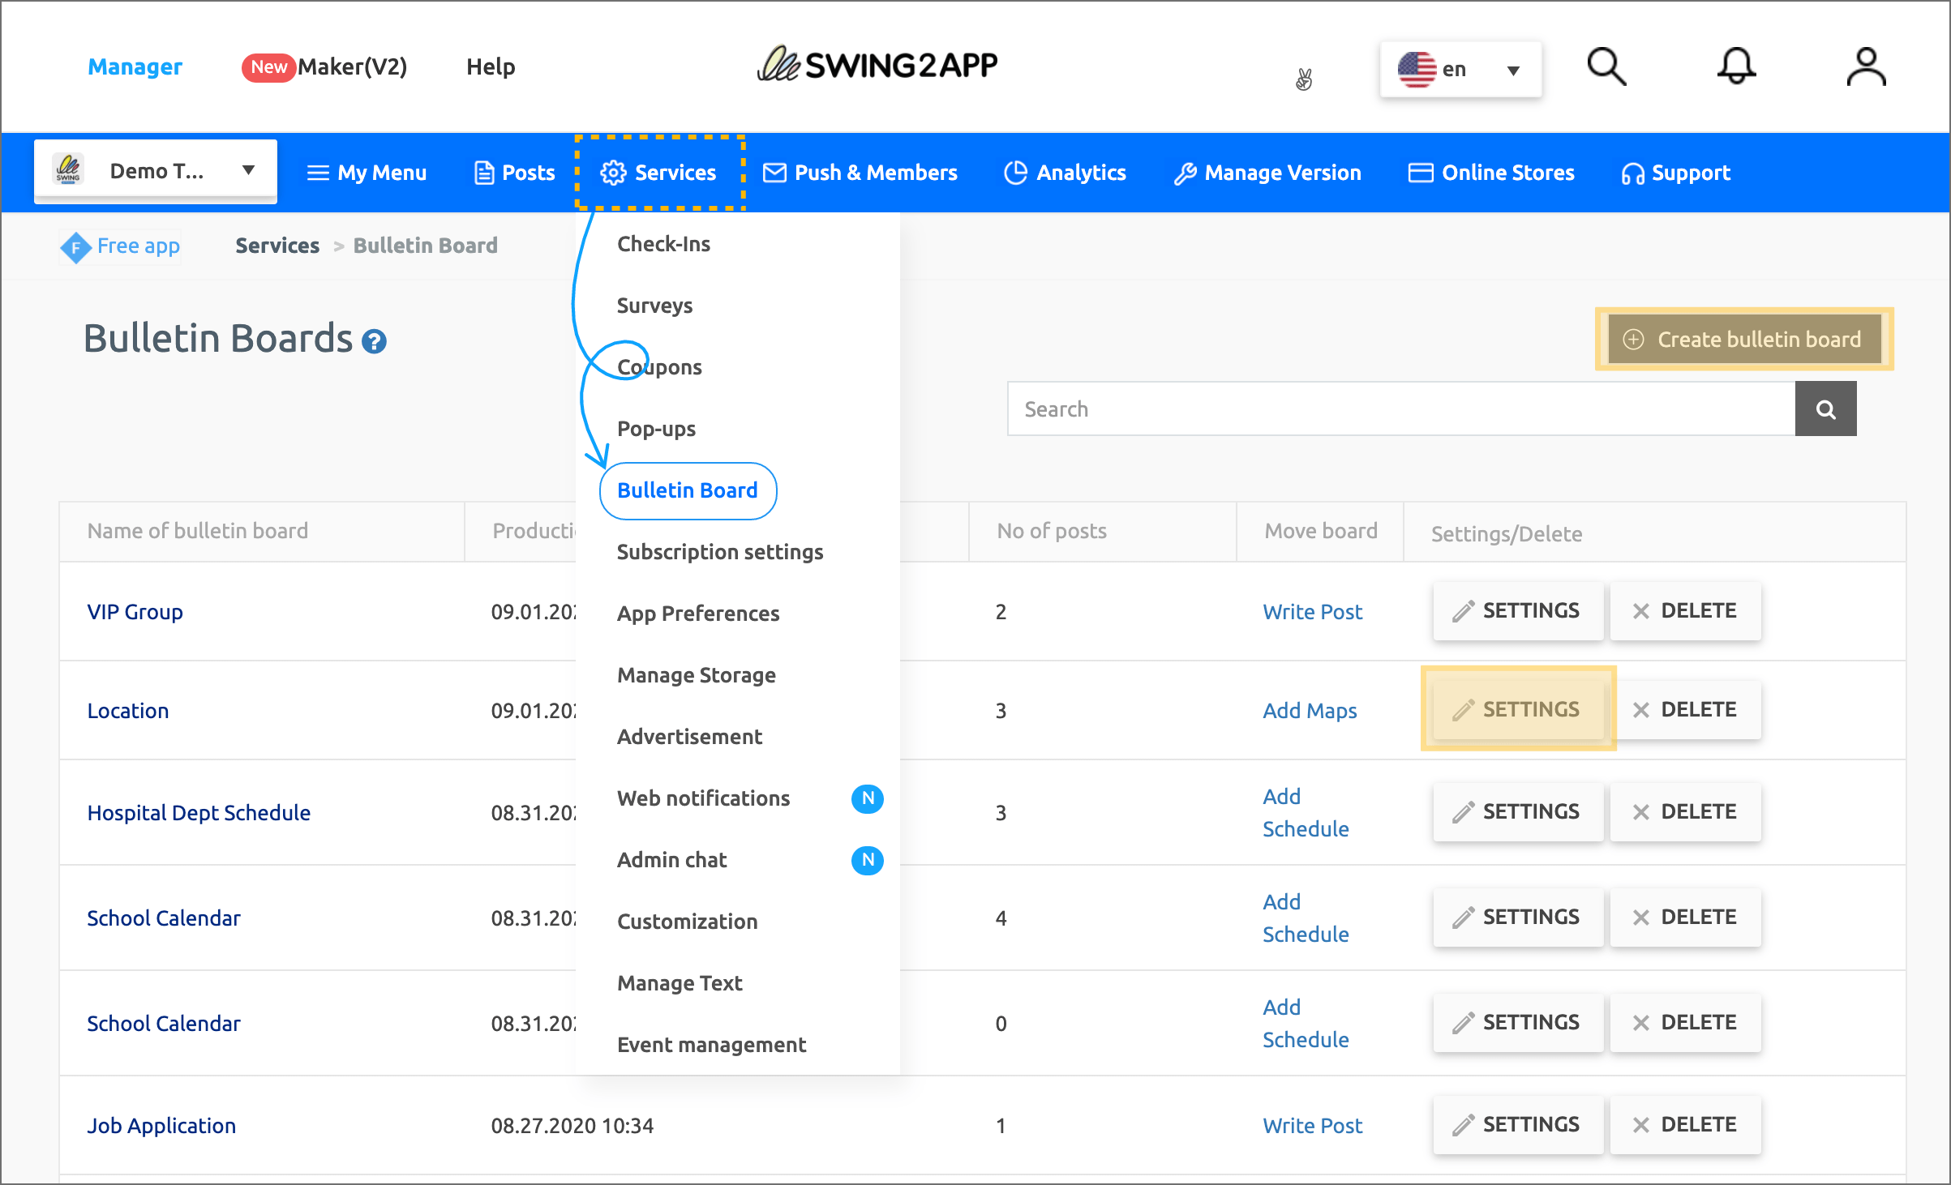Open the notifications bell
Image resolution: width=1951 pixels, height=1185 pixels.
click(1736, 67)
